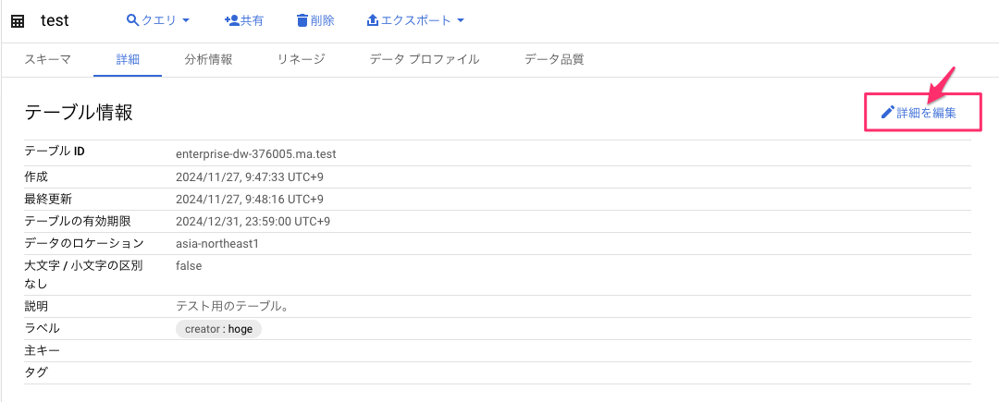Click the テーブル情報 heading

pos(79,113)
